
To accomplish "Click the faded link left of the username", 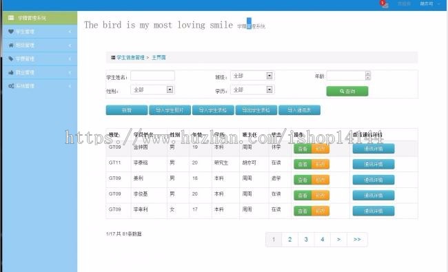I will (404, 3).
